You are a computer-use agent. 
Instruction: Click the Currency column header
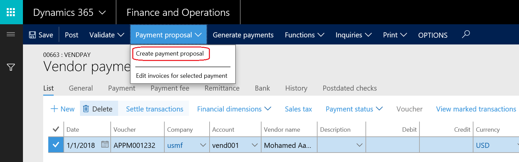point(488,130)
